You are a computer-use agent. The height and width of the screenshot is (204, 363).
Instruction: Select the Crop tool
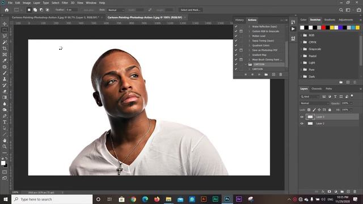(x=5, y=48)
